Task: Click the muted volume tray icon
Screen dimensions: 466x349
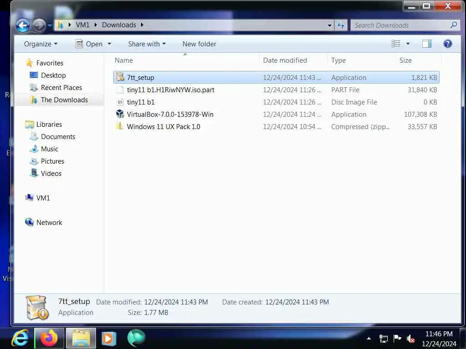Action: (410, 339)
